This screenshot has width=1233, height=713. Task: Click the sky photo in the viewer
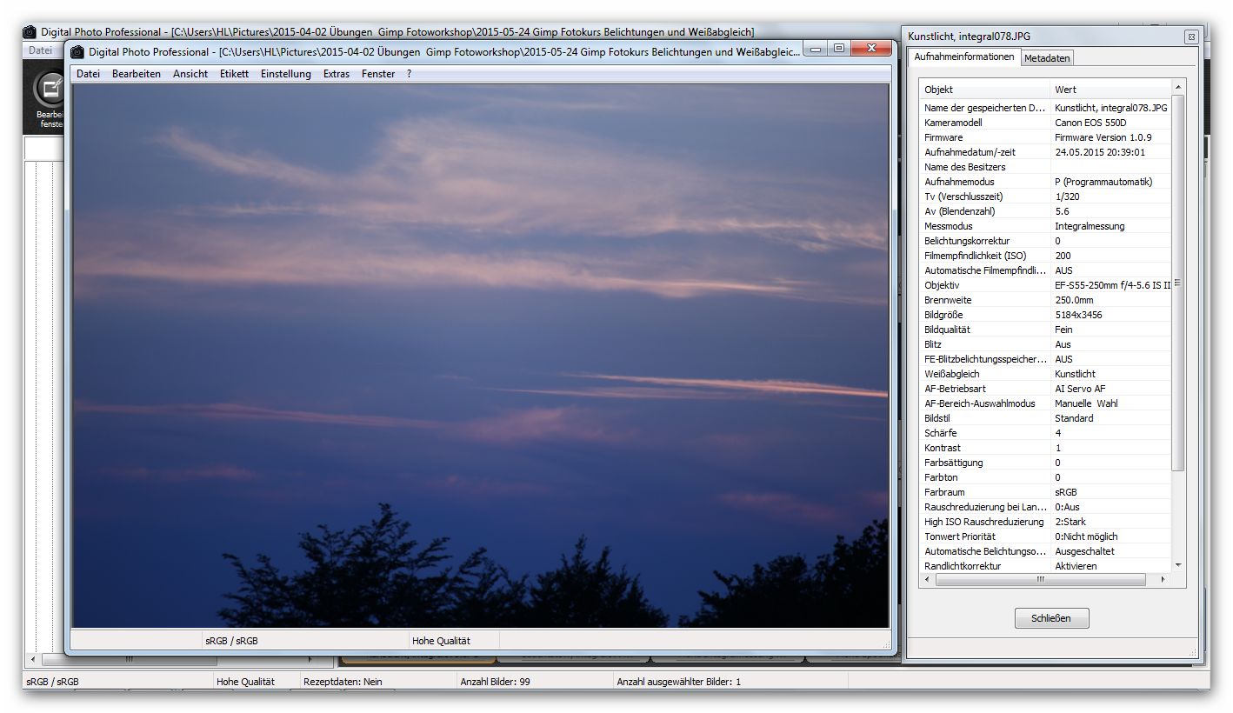481,355
